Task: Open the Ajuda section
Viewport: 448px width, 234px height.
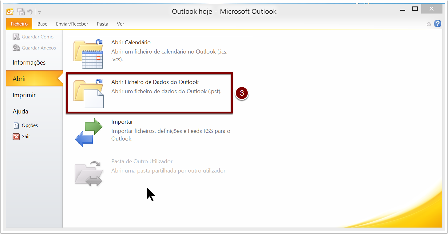Action: (x=20, y=111)
